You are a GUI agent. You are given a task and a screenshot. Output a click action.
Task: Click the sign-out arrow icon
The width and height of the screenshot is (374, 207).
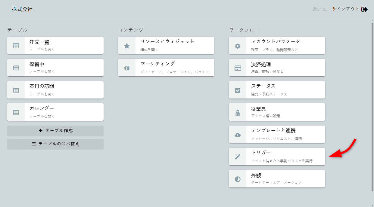click(364, 9)
